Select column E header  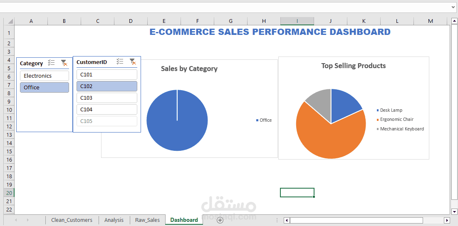click(x=164, y=21)
